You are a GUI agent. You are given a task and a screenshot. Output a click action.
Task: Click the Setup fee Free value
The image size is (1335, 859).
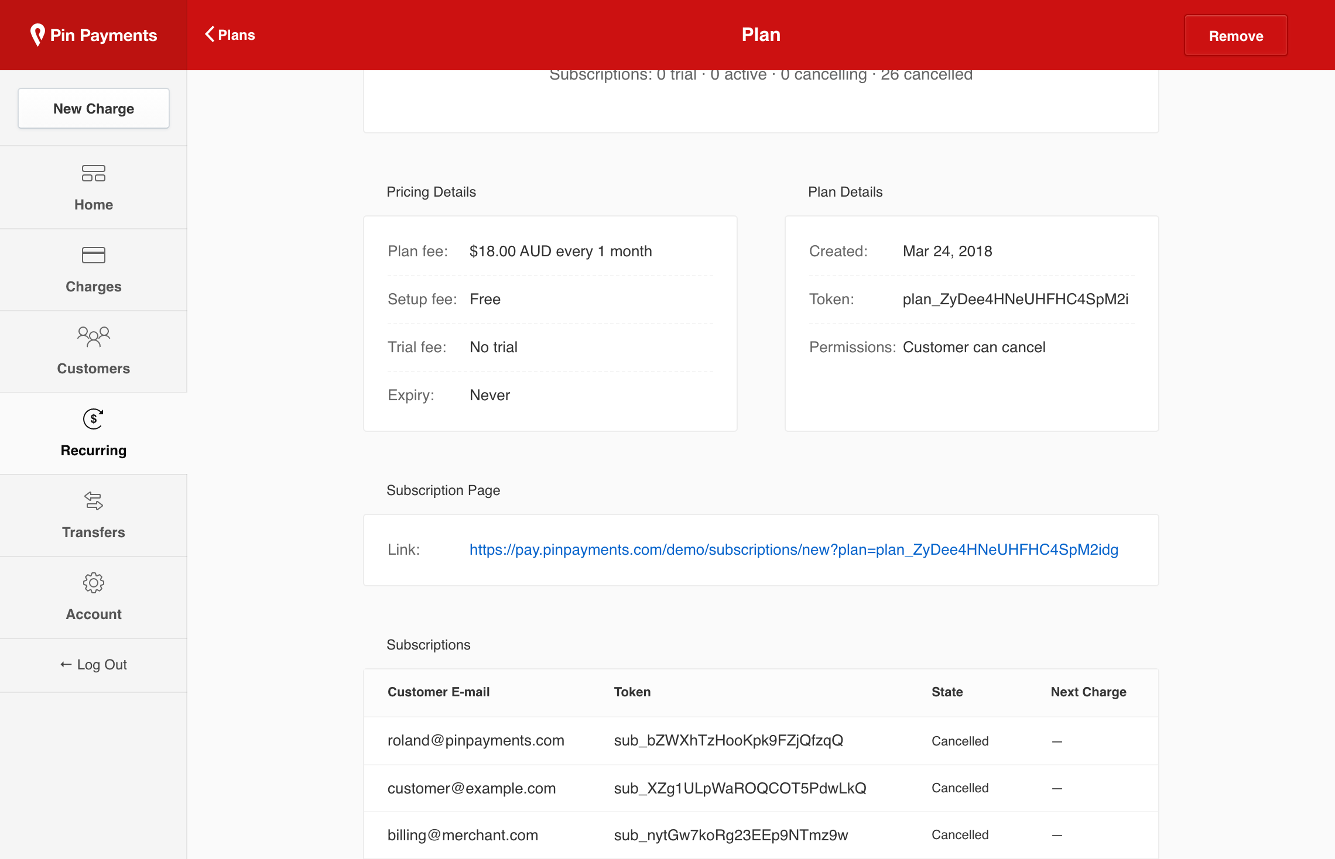pyautogui.click(x=485, y=299)
